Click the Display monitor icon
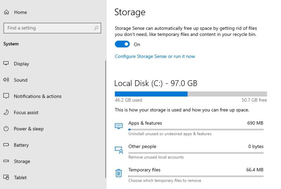The width and height of the screenshot is (281, 189). point(6,64)
